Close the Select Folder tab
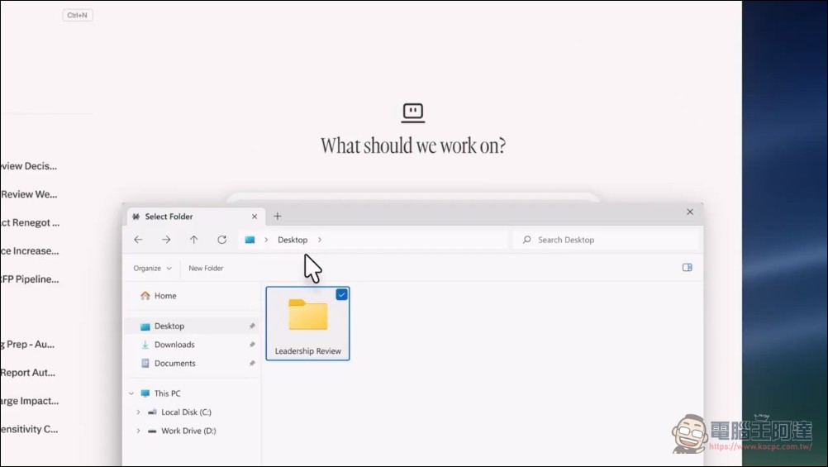 tap(255, 217)
